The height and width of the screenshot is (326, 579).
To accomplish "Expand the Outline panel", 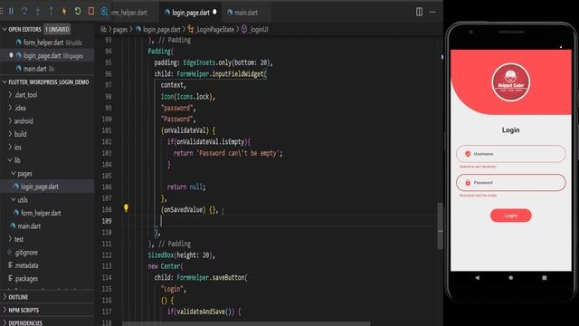I will [x=15, y=297].
